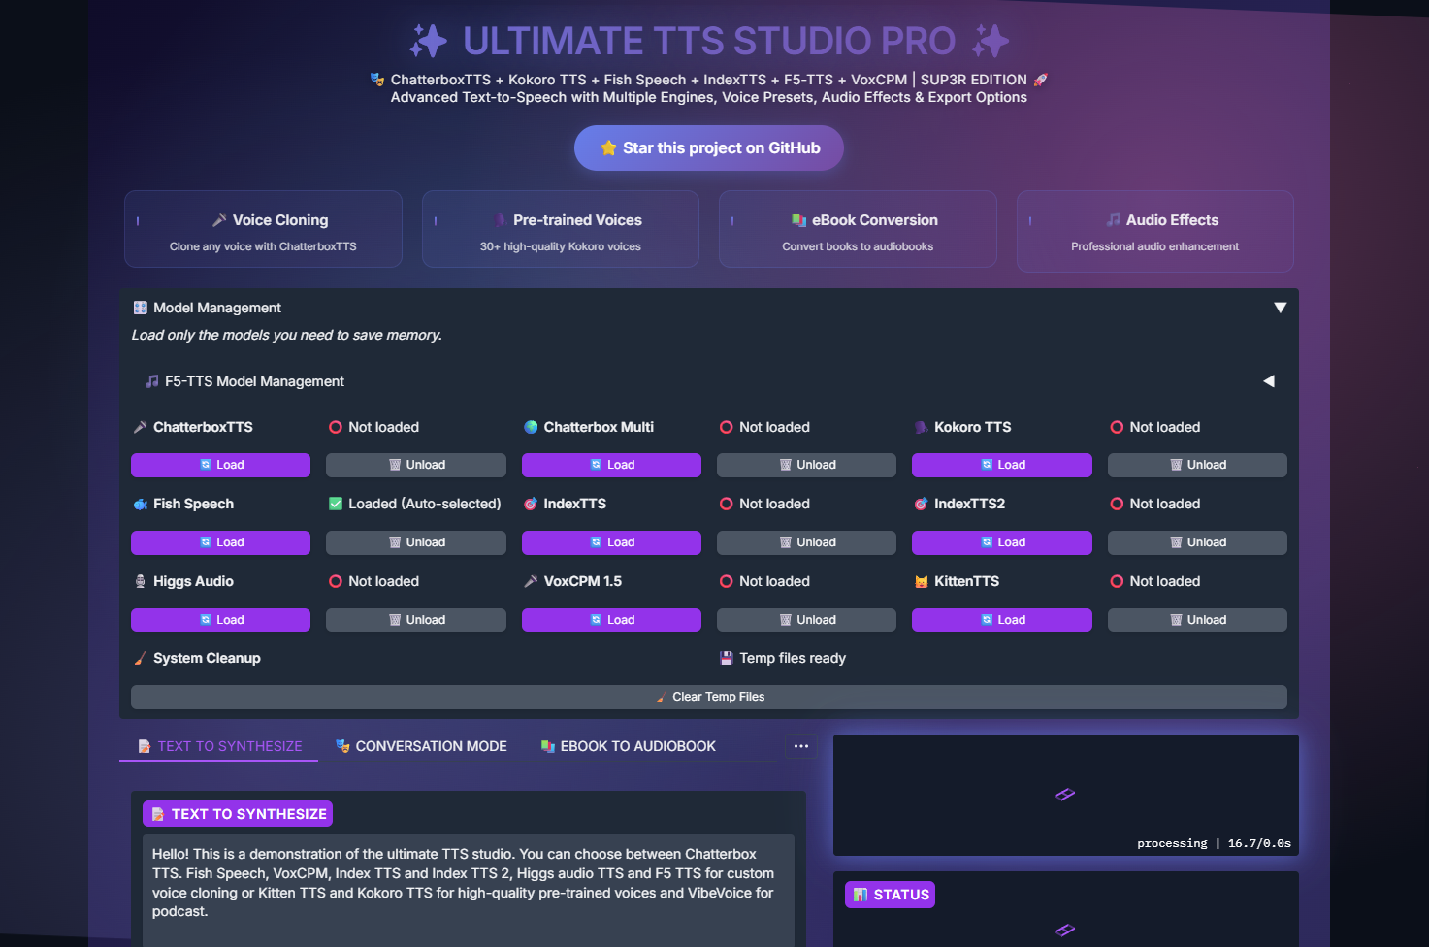Click the Temp files ready status text

tap(793, 658)
